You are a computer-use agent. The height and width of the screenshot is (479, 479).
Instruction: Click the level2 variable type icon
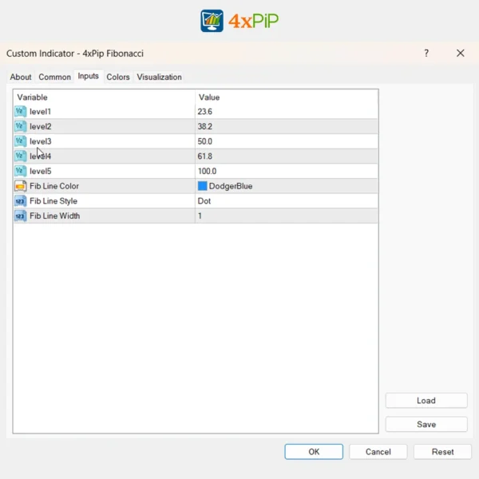click(20, 126)
